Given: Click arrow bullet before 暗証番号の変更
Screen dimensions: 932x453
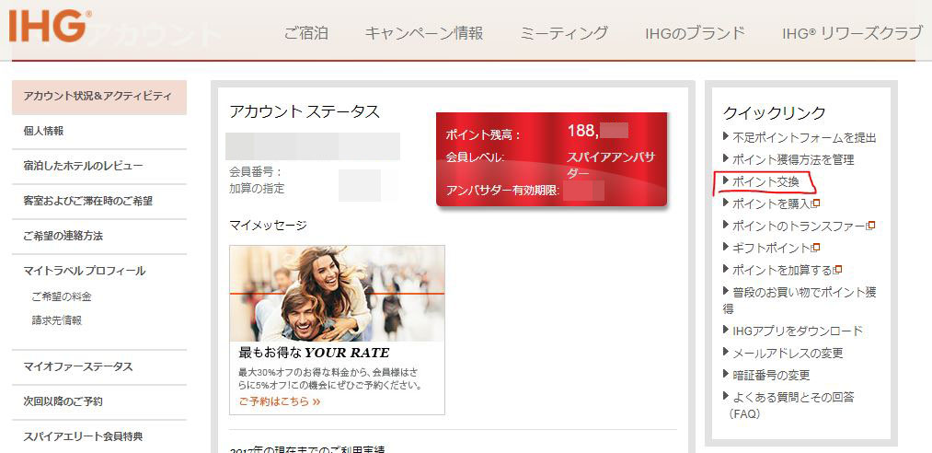Looking at the screenshot, I should pyautogui.click(x=726, y=374).
